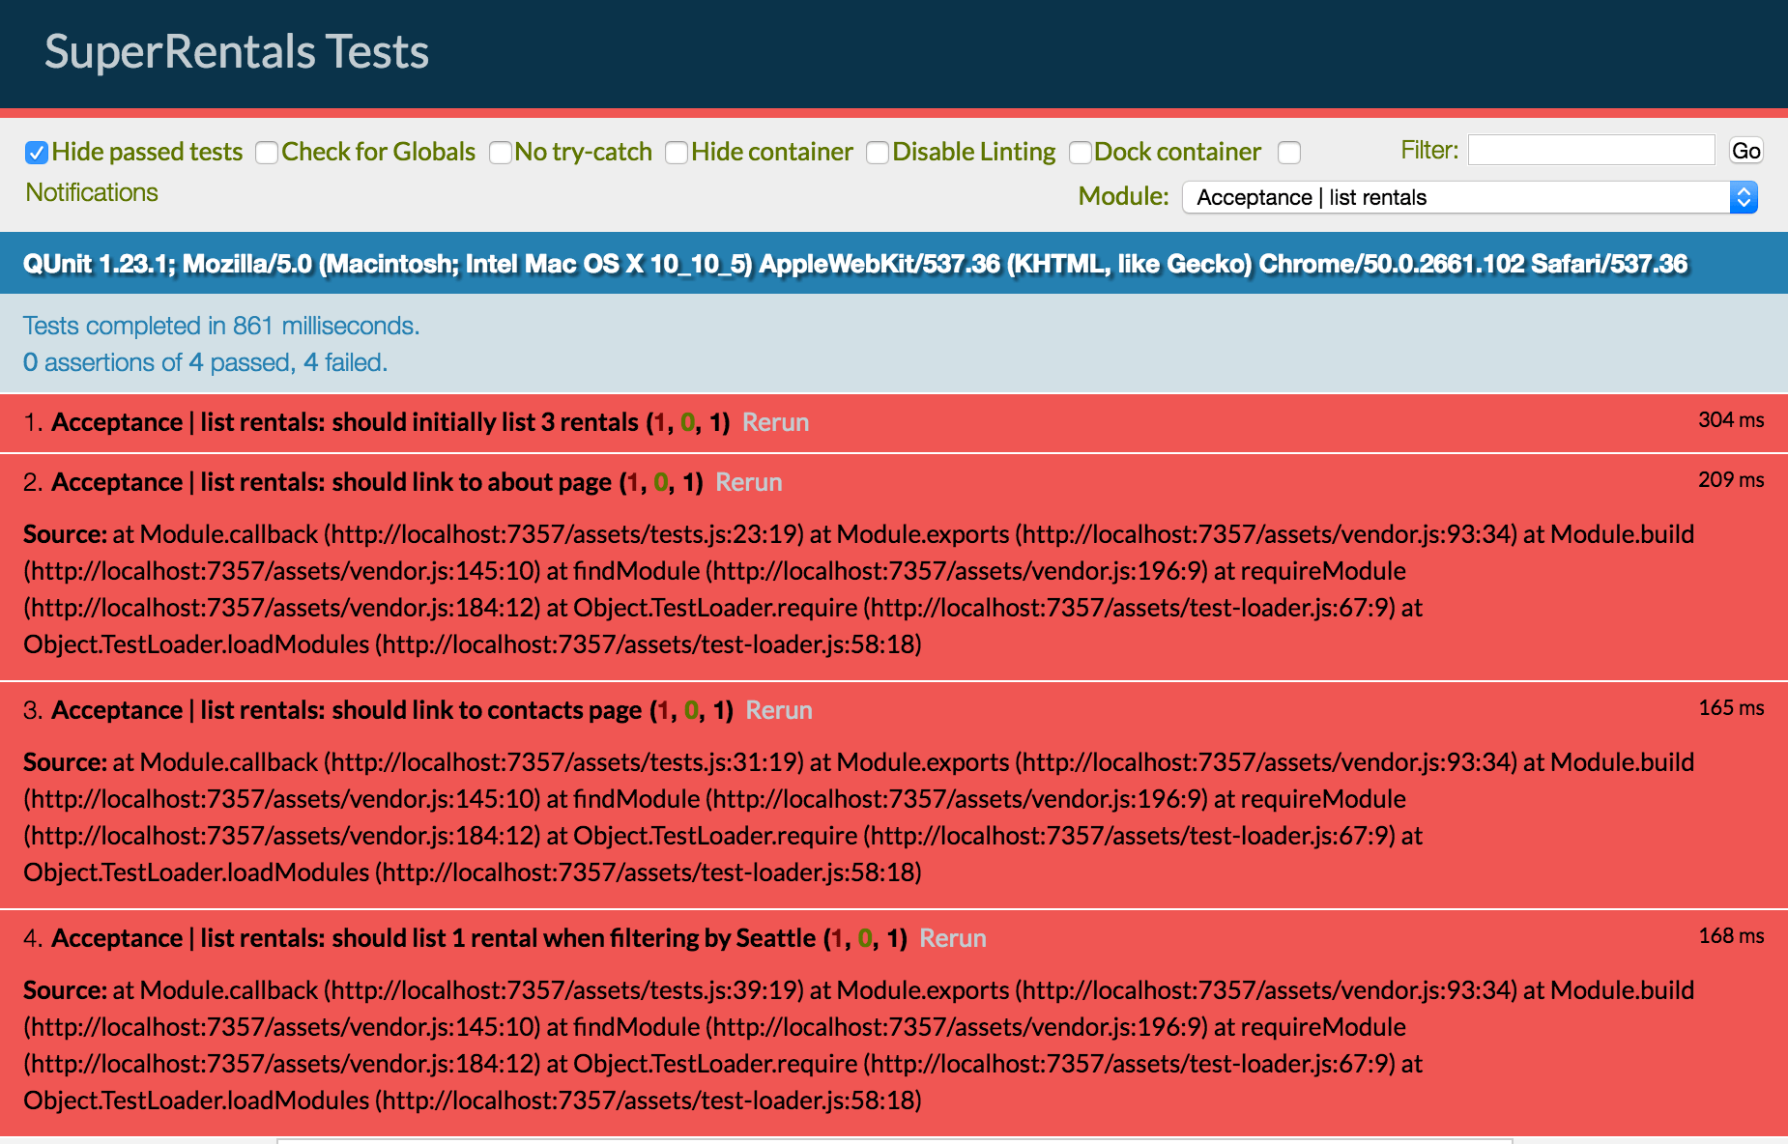Image resolution: width=1788 pixels, height=1144 pixels.
Task: Click the Module dropdown arrow stepper icon
Action: click(x=1744, y=197)
